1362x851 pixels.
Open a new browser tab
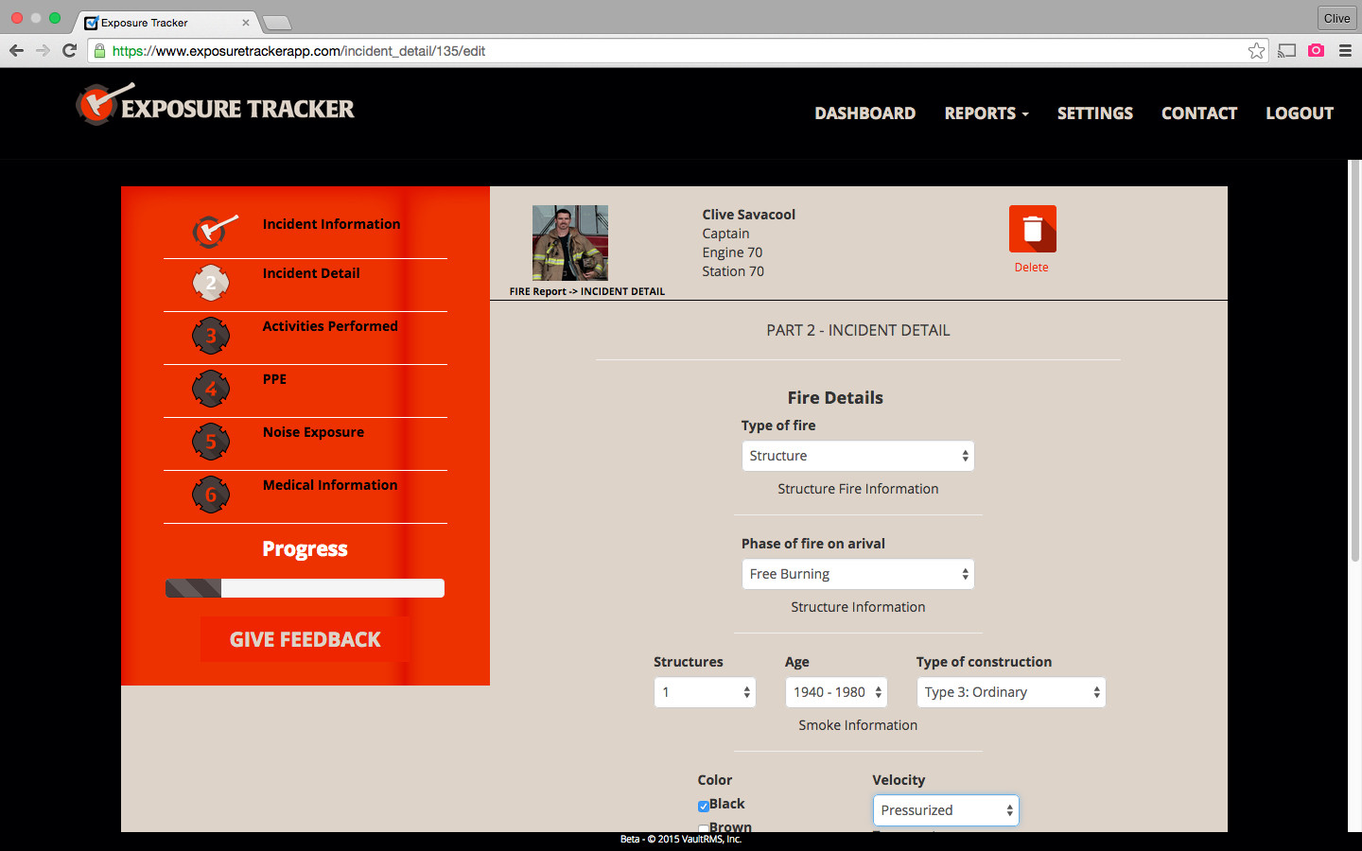276,23
